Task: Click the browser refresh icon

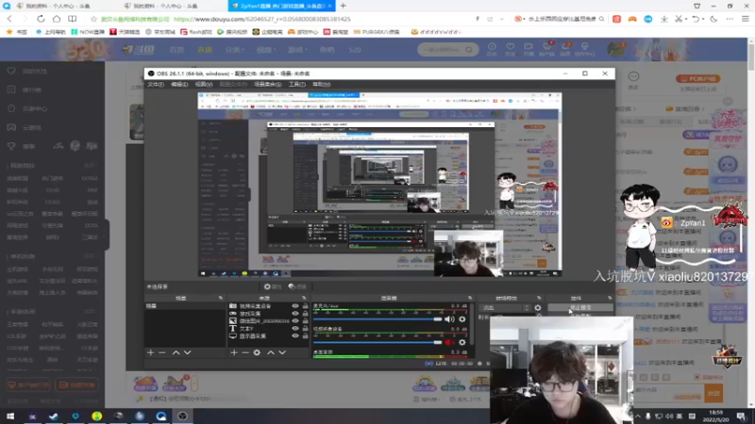Action: (x=41, y=19)
